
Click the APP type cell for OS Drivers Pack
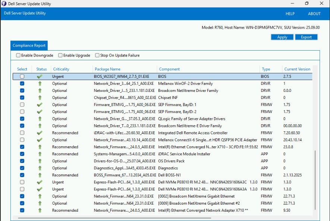tap(264, 161)
